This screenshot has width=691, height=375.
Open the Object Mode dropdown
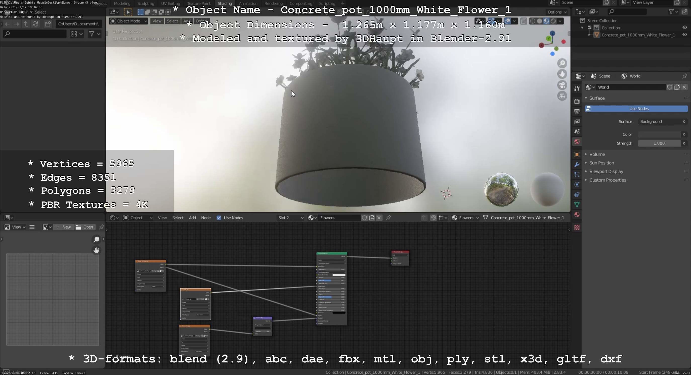tap(128, 21)
